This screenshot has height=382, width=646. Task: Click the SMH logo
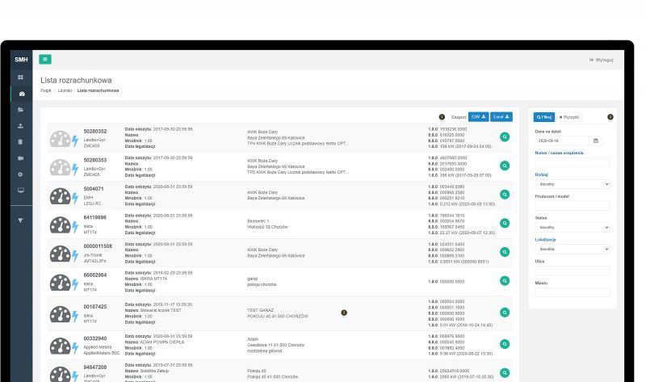click(21, 59)
